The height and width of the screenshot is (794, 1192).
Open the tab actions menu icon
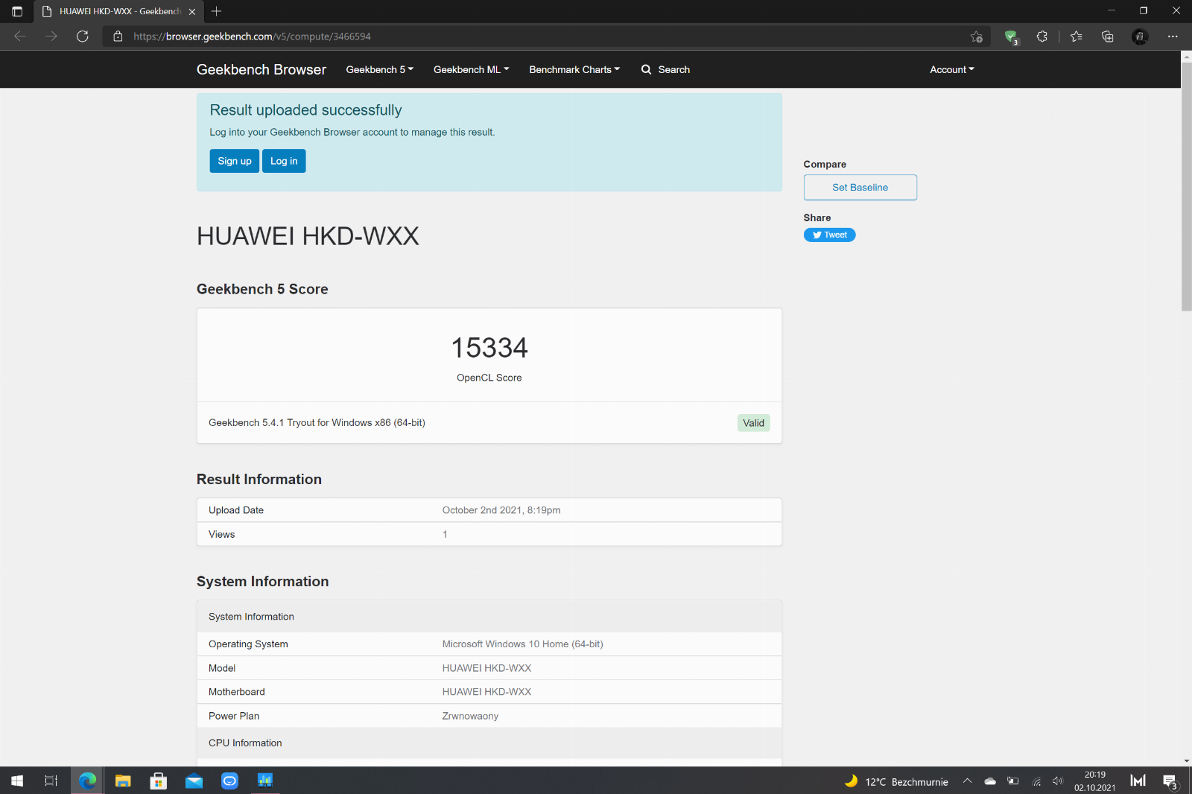coord(17,11)
